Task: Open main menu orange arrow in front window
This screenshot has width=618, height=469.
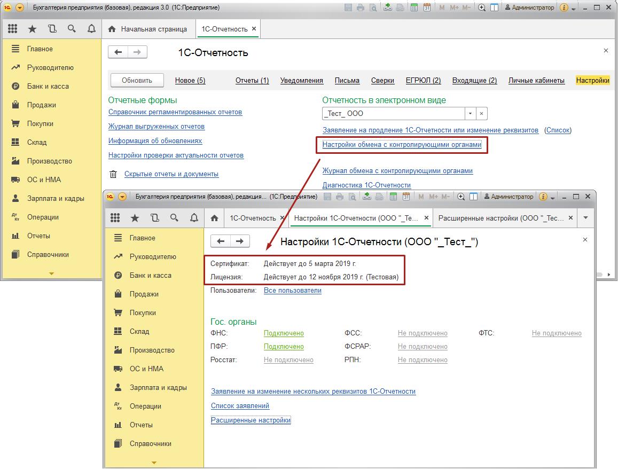Action: coord(122,196)
